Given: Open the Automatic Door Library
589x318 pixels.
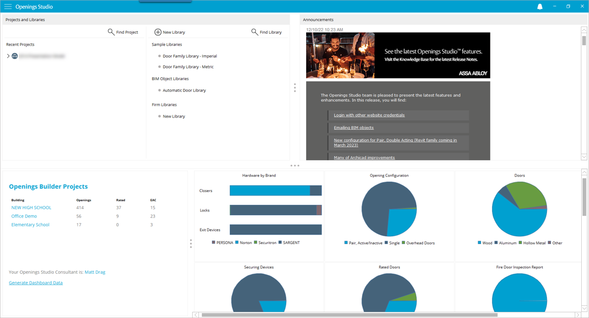Looking at the screenshot, I should pos(184,91).
